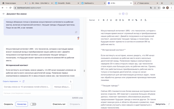Toggle the browser side panel
Image resolution: width=174 pixels, height=109 pixels.
[164, 8]
